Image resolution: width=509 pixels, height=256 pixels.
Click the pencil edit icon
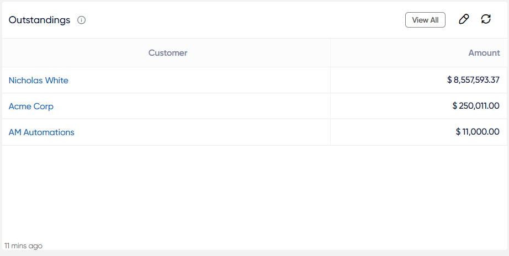click(x=464, y=19)
